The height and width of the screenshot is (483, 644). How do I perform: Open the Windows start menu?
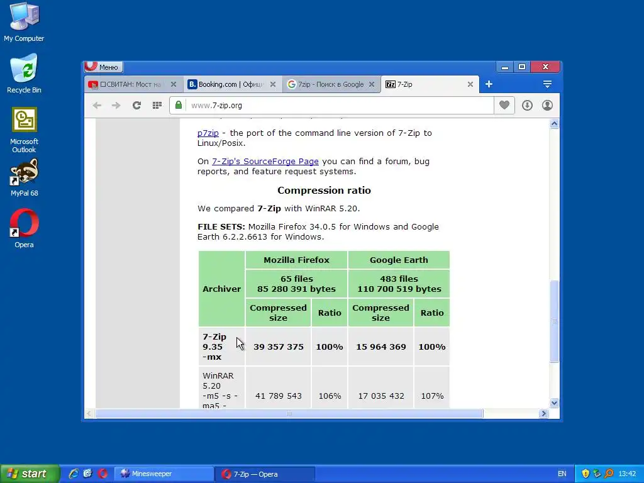point(30,474)
